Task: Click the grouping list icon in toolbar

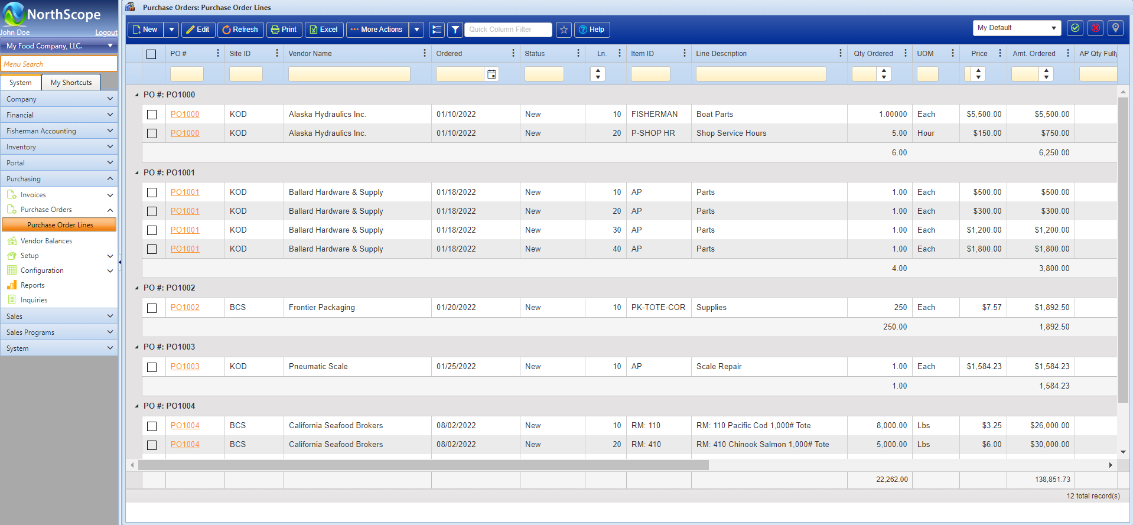Action: 437,30
